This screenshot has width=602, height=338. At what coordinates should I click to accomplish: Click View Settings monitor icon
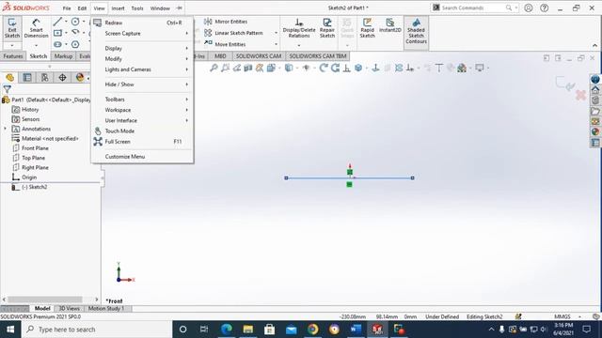[x=480, y=69]
